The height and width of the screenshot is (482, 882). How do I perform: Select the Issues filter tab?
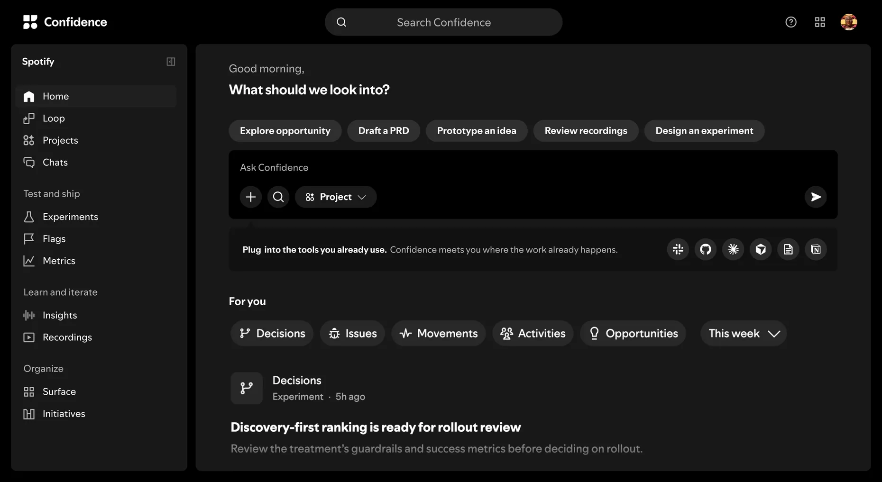[352, 333]
